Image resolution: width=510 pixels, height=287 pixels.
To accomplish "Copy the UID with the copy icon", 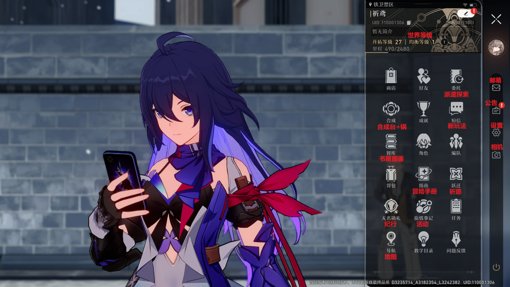I will (x=409, y=23).
